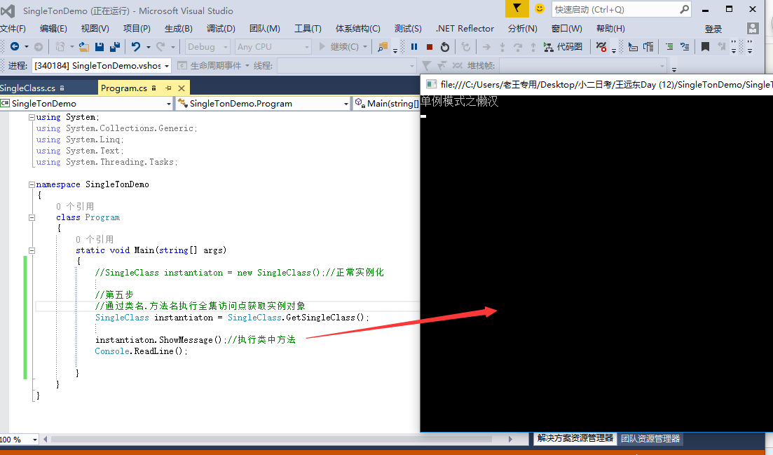Image resolution: width=773 pixels, height=455 pixels.
Task: Pin the Program.cs tab with pin icon
Action: (x=169, y=88)
